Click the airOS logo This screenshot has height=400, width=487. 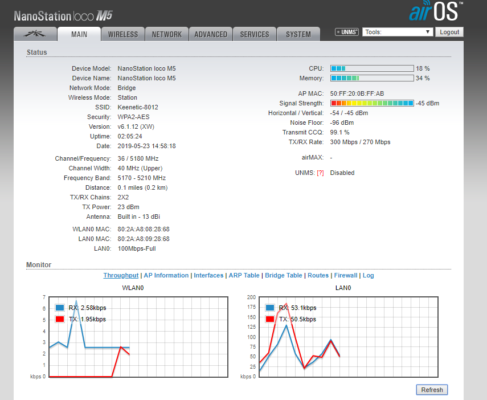[x=436, y=11]
